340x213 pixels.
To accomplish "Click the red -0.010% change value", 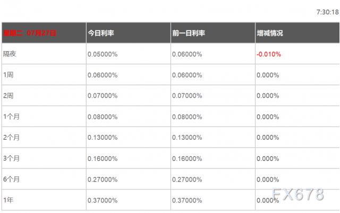I will 269,54.
